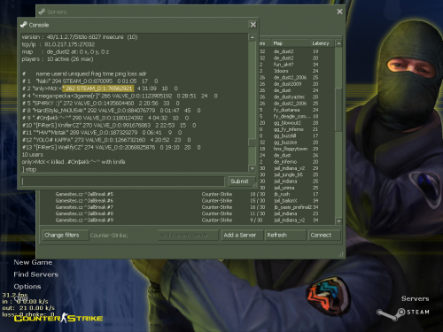Select New Game in the main menu

(33, 262)
